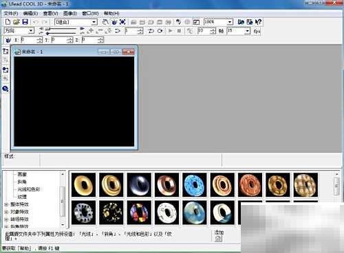Expand the 斜角特效 tree node
This screenshot has height=253, width=344.
(x=6, y=226)
